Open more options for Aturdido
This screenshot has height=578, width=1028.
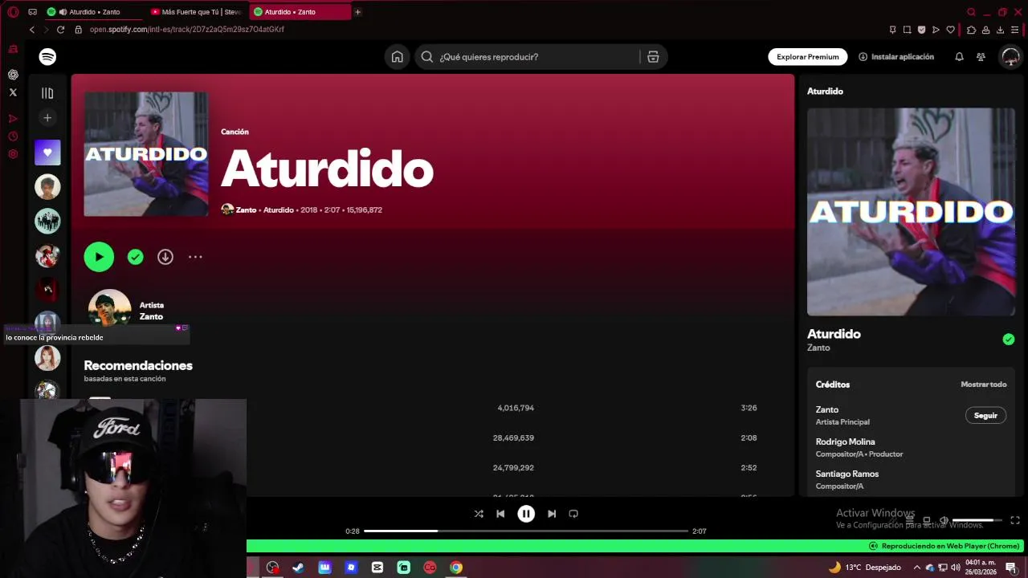(195, 257)
